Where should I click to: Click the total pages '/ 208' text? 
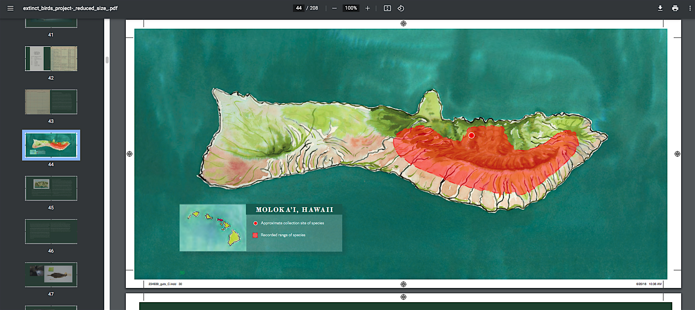tap(312, 8)
